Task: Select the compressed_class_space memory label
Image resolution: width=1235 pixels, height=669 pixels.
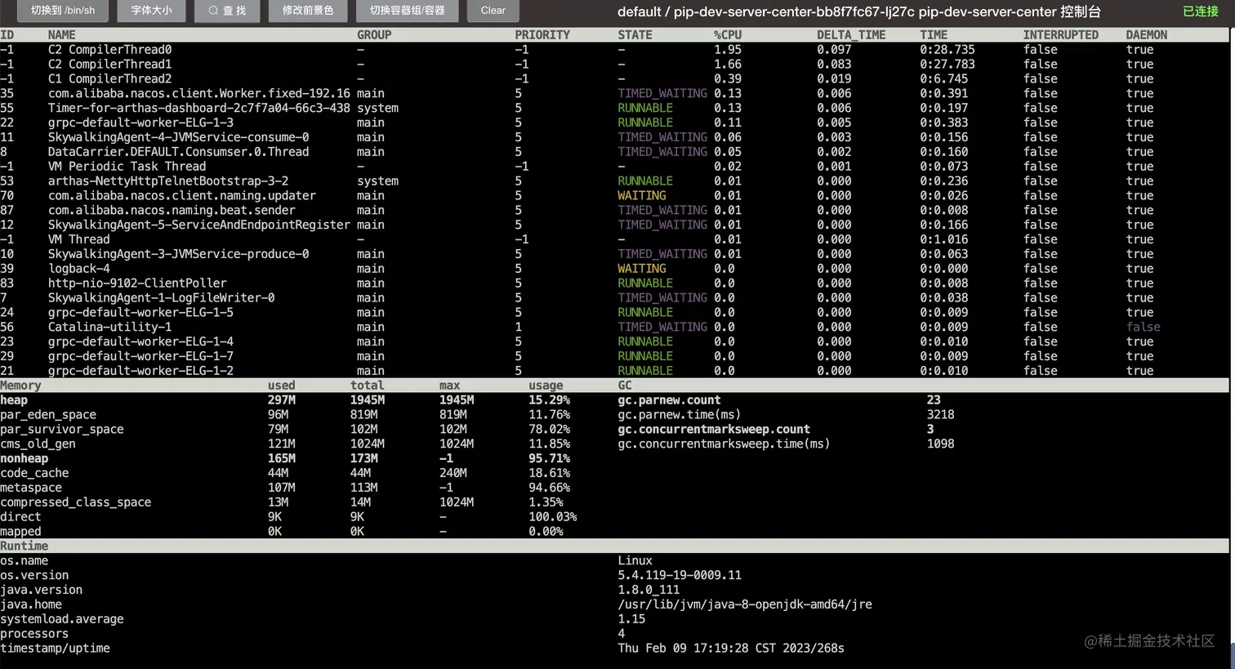Action: click(x=75, y=503)
